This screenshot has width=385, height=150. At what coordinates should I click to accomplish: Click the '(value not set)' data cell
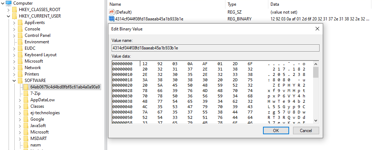(x=284, y=12)
